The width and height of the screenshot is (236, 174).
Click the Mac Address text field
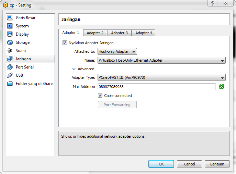[x=157, y=87]
